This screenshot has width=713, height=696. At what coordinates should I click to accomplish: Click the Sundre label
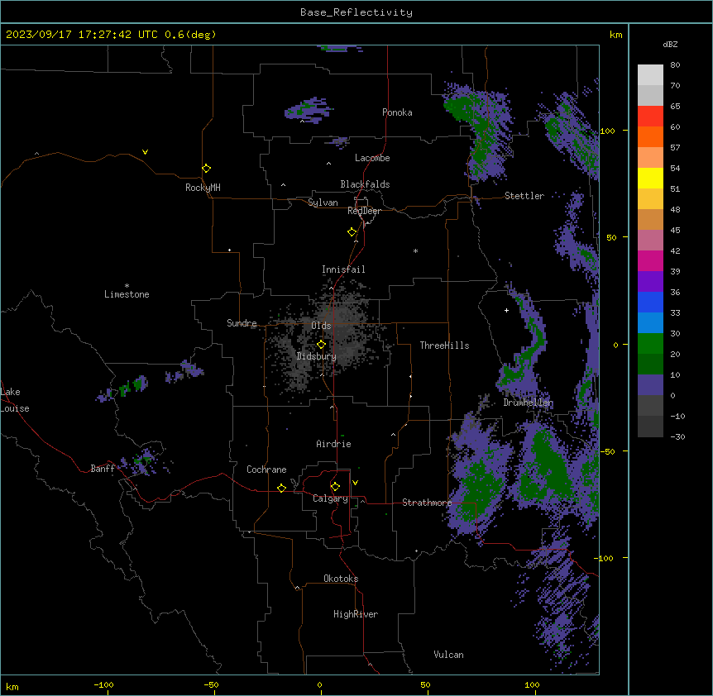(x=242, y=323)
